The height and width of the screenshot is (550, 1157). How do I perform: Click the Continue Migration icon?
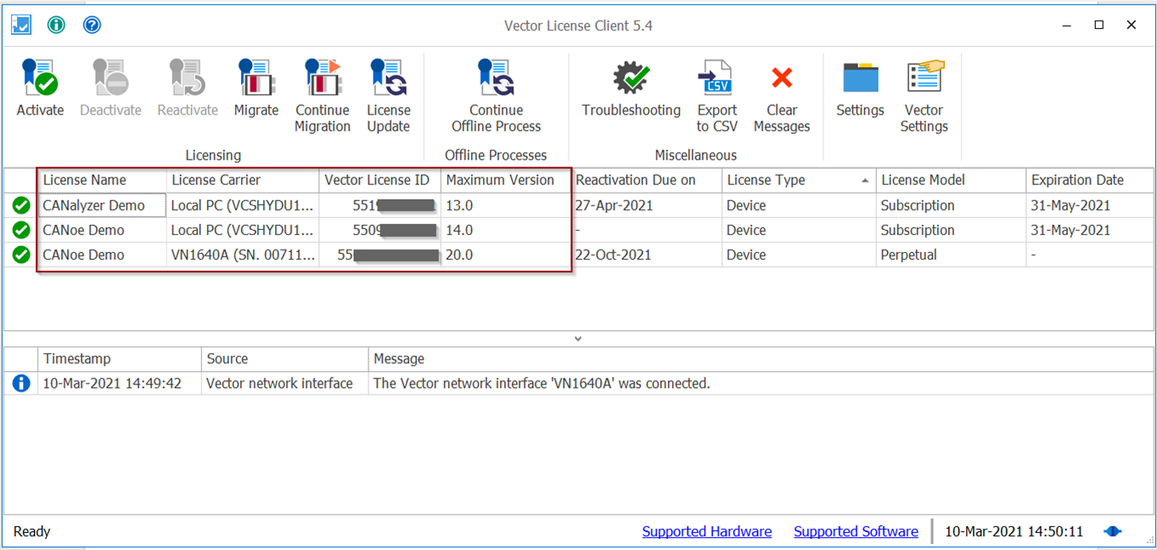pos(323,79)
